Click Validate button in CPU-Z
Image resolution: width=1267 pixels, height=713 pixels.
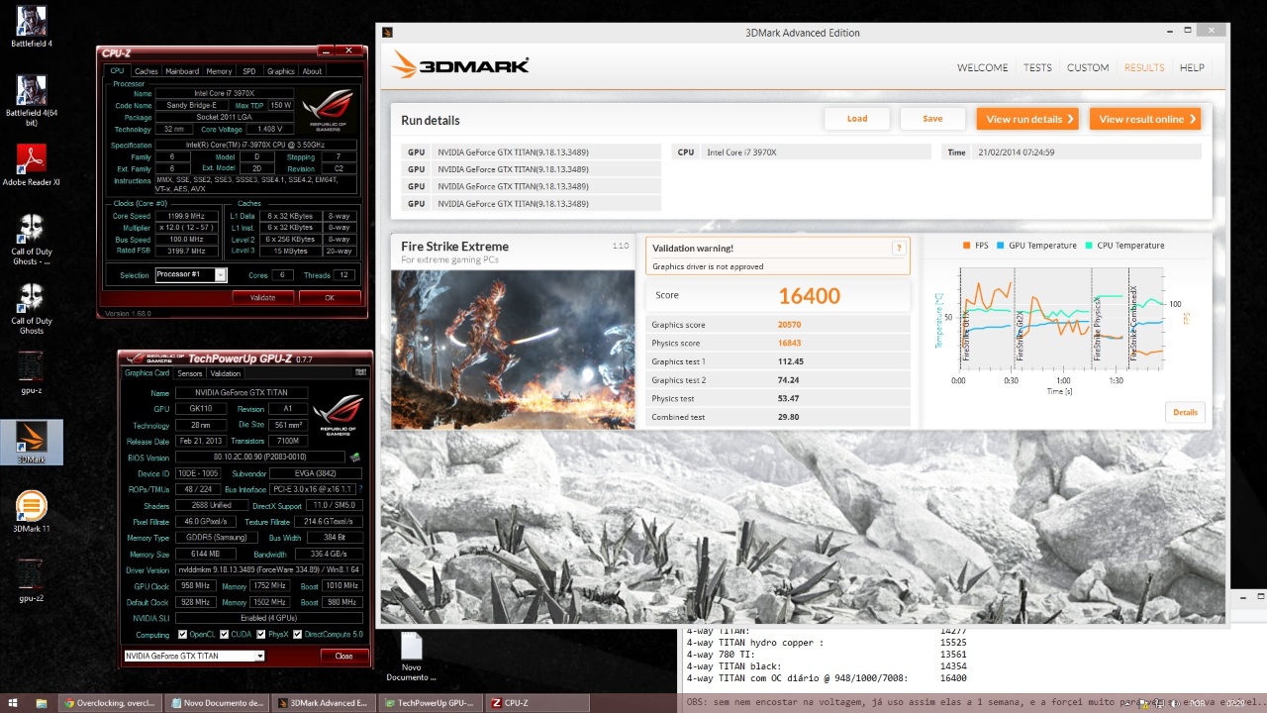coord(262,297)
